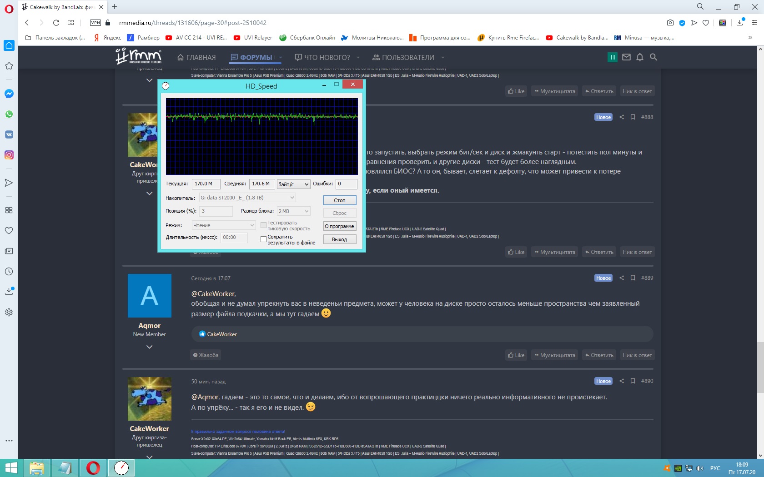The height and width of the screenshot is (477, 764).
Task: Open the rmm site logo
Action: click(139, 57)
